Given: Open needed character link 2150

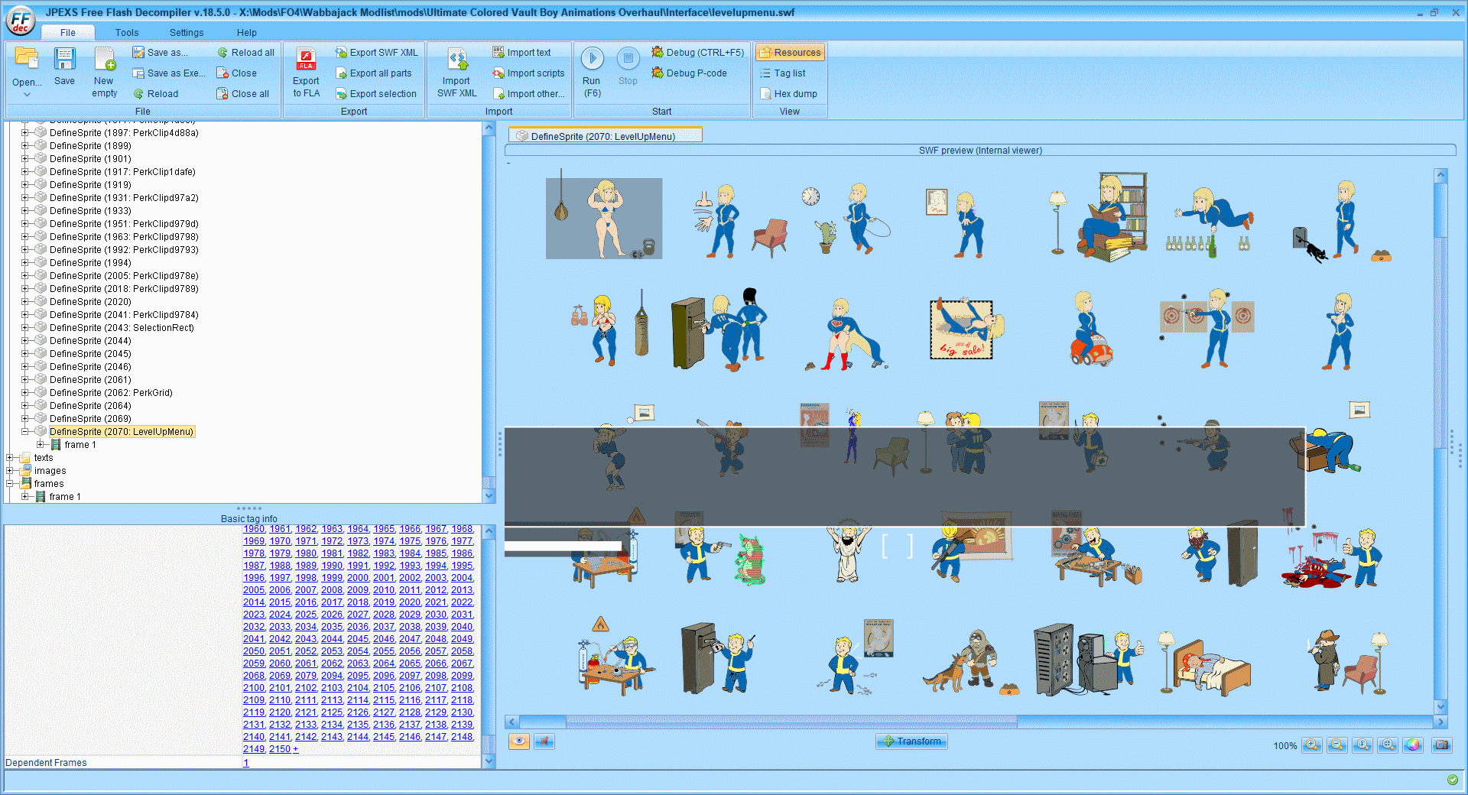Looking at the screenshot, I should [280, 749].
